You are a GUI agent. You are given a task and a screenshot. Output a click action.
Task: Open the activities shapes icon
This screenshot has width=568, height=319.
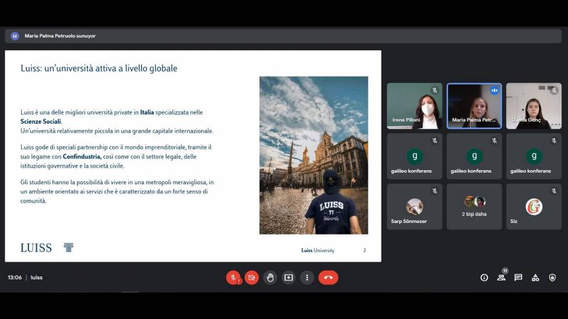(x=535, y=277)
